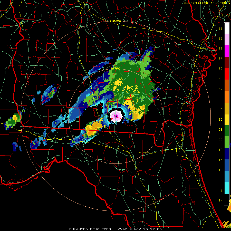
Task: Click the "TH" threshold legend label
Action: [220, 200]
